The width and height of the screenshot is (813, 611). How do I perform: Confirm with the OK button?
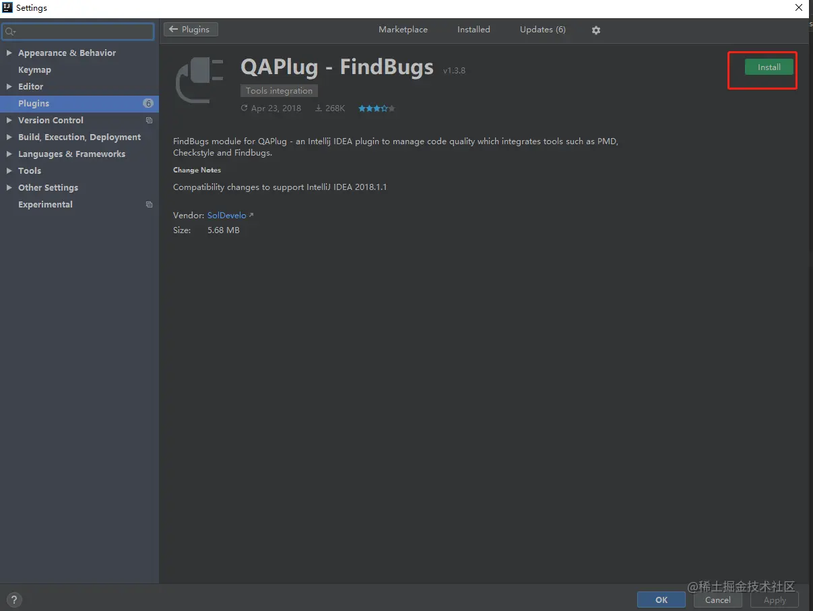tap(661, 600)
